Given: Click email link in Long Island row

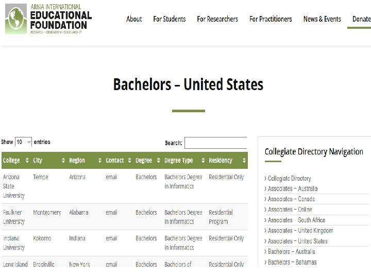Looking at the screenshot, I should (x=111, y=264).
